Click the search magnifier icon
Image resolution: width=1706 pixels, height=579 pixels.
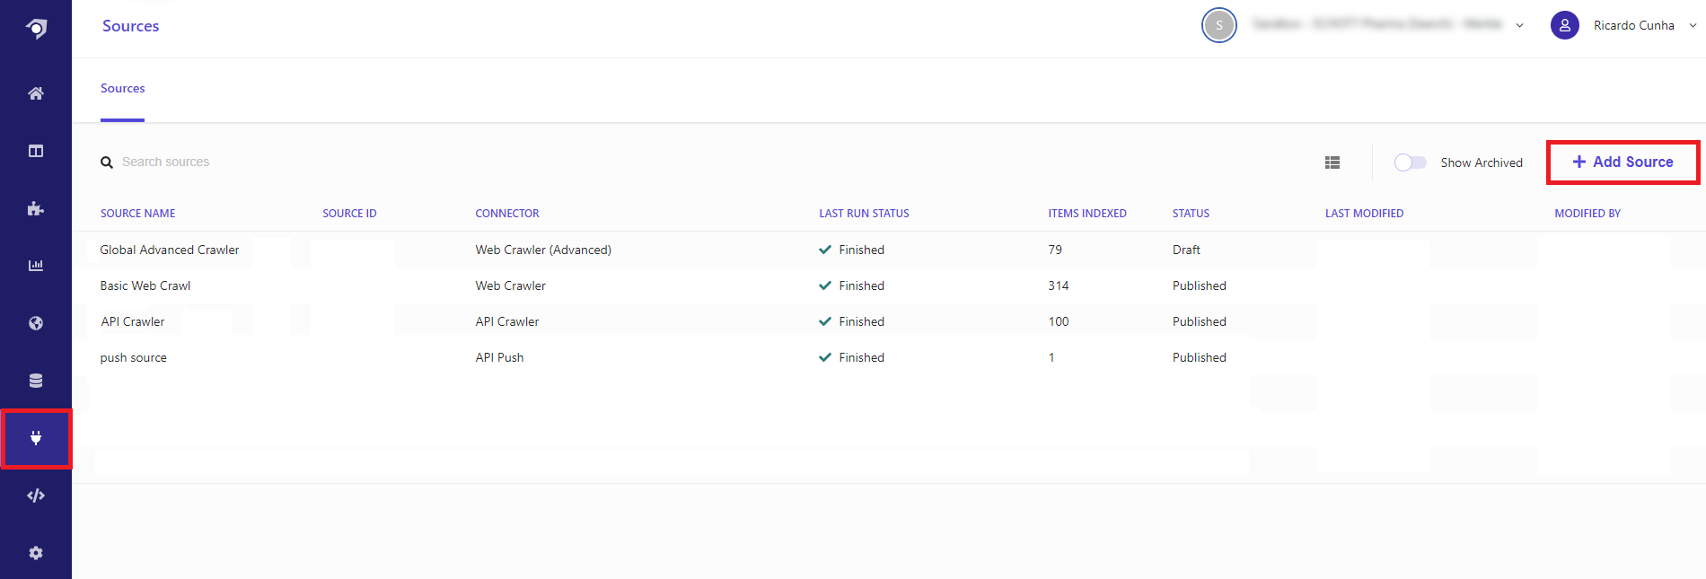107,162
